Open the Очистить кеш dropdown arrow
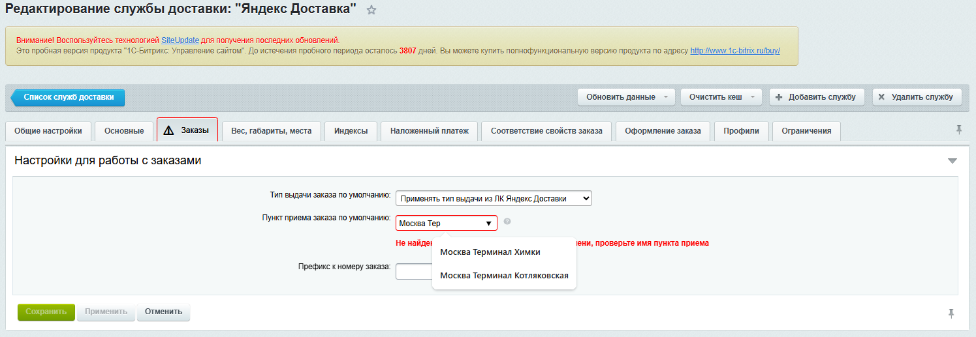Viewport: 976px width, 337px height. point(753,97)
